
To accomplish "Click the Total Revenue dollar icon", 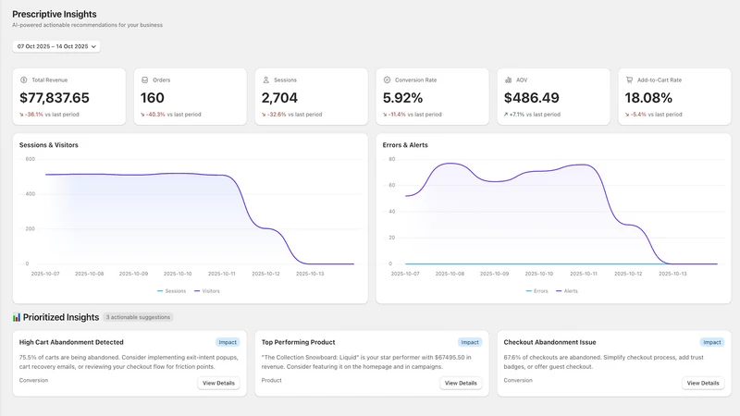I will coord(24,80).
